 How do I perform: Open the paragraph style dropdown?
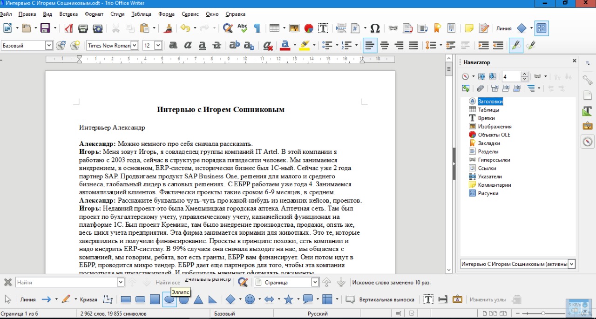pos(49,45)
